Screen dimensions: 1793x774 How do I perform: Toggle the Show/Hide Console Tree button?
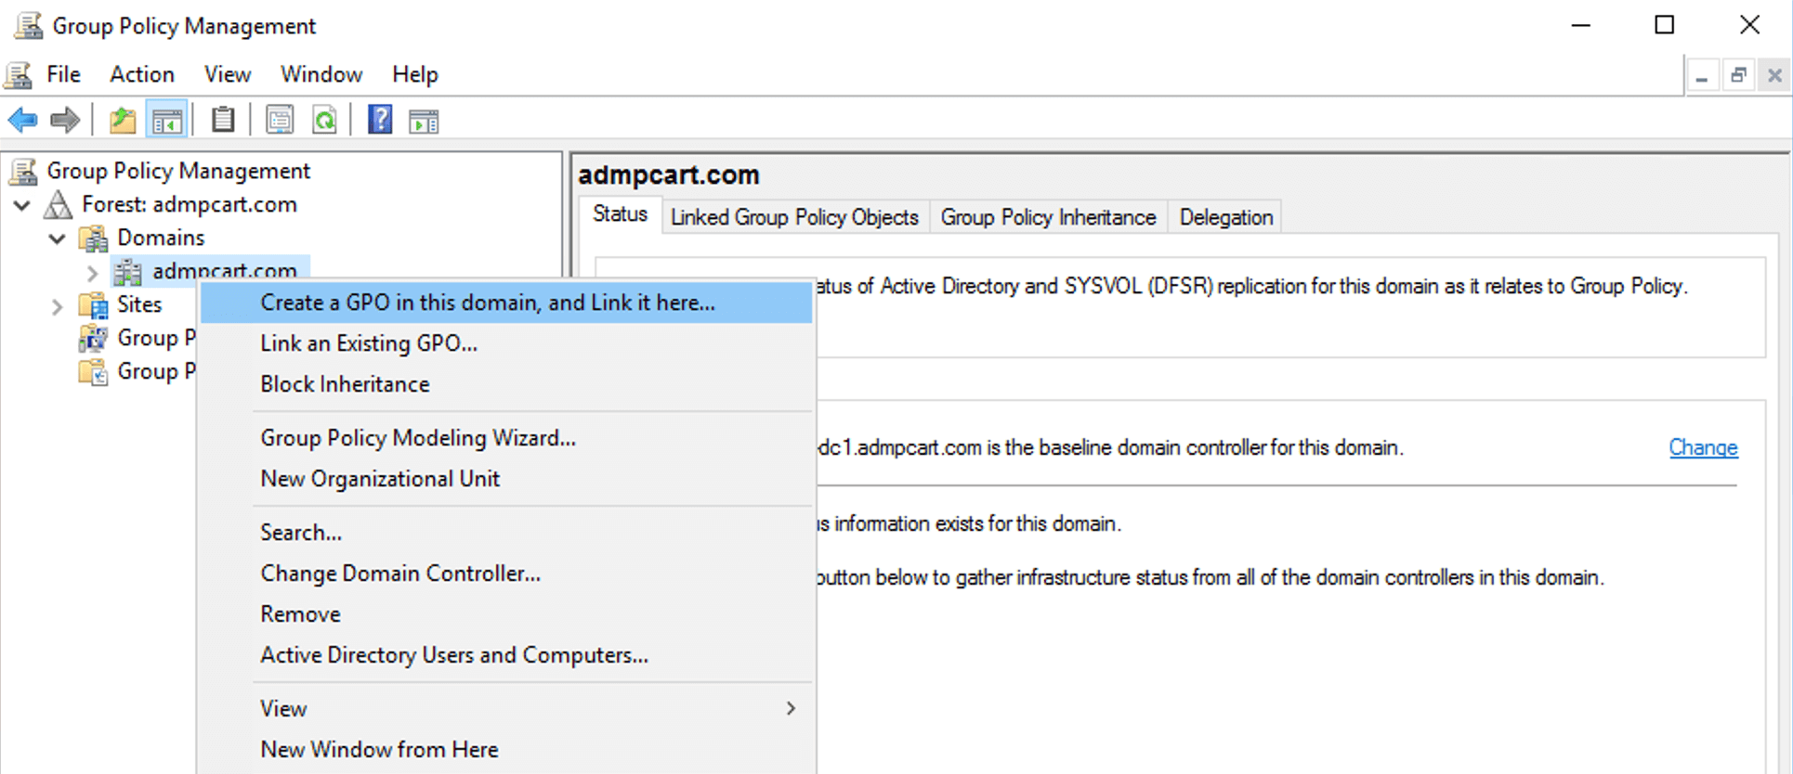click(x=167, y=121)
